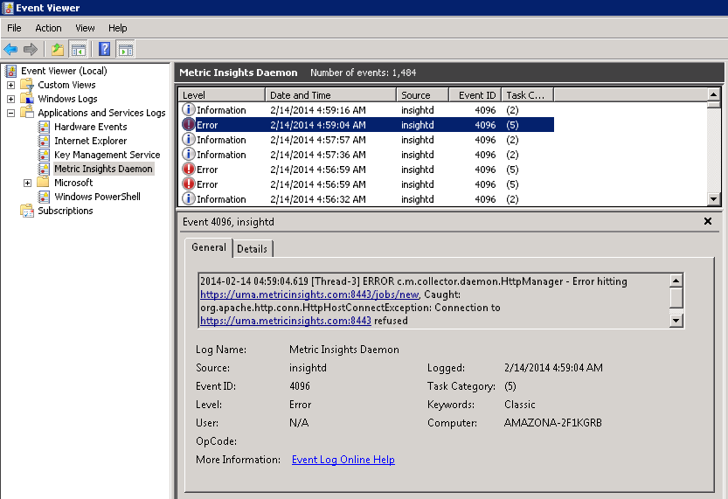Close the event preview pane
The width and height of the screenshot is (728, 499).
point(708,221)
